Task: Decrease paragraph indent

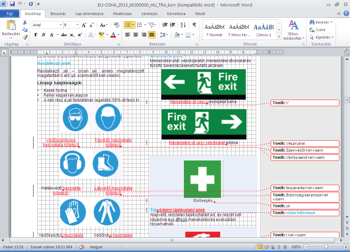Action: tap(165, 25)
